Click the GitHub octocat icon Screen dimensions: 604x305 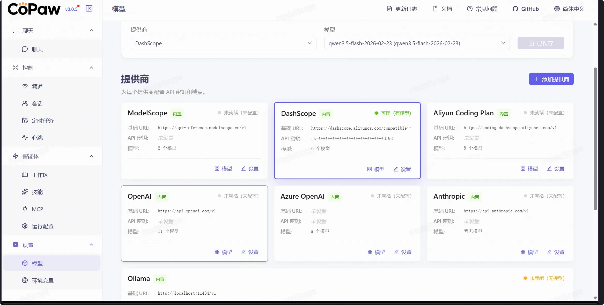pyautogui.click(x=515, y=9)
